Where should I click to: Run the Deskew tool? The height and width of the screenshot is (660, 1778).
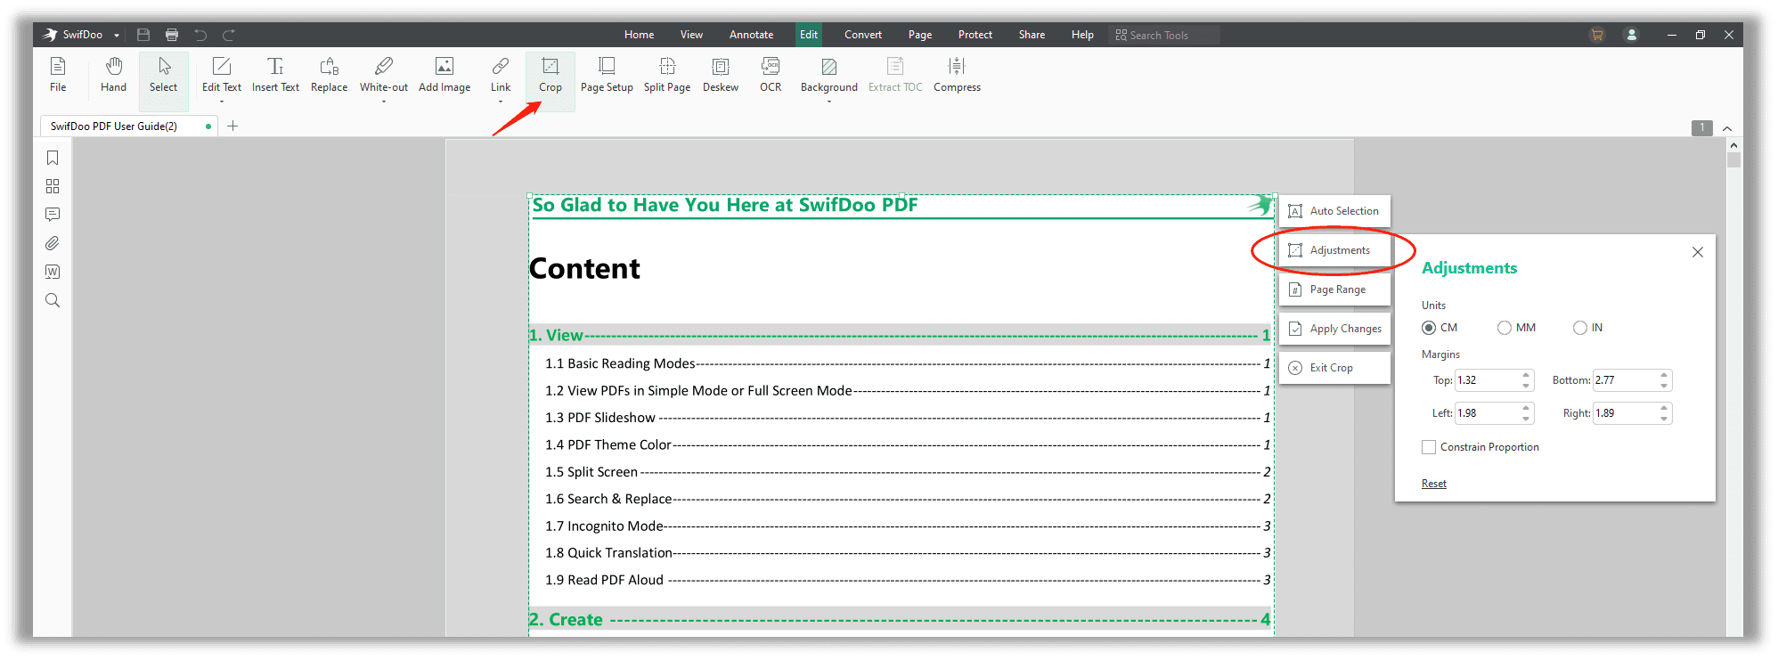(x=721, y=75)
